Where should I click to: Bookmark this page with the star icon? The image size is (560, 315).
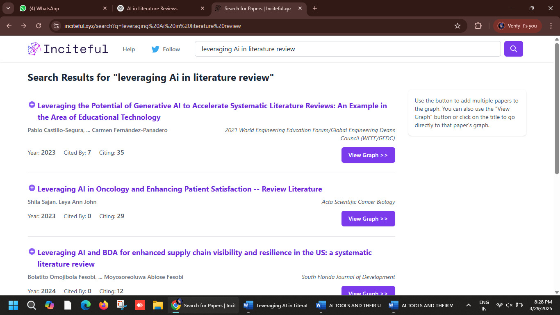[x=458, y=26]
